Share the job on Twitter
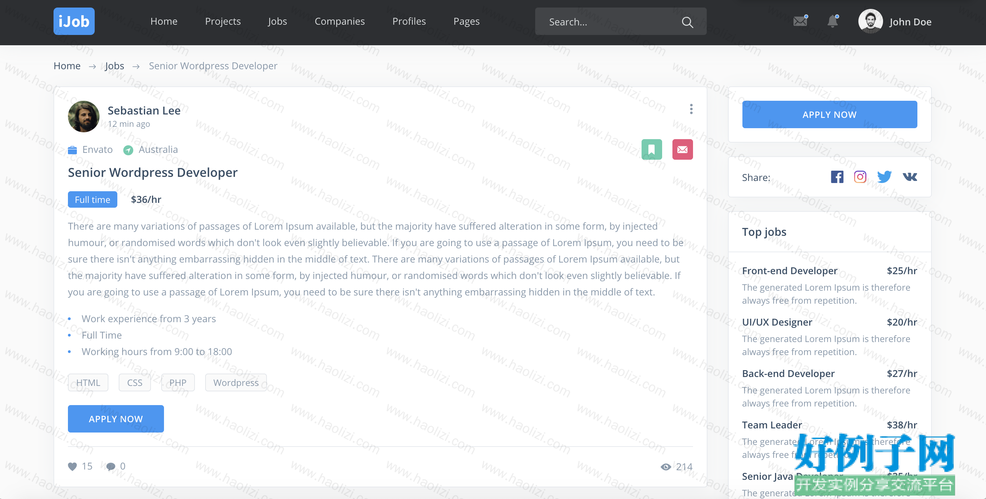Screen dimensions: 986x499 pos(884,177)
